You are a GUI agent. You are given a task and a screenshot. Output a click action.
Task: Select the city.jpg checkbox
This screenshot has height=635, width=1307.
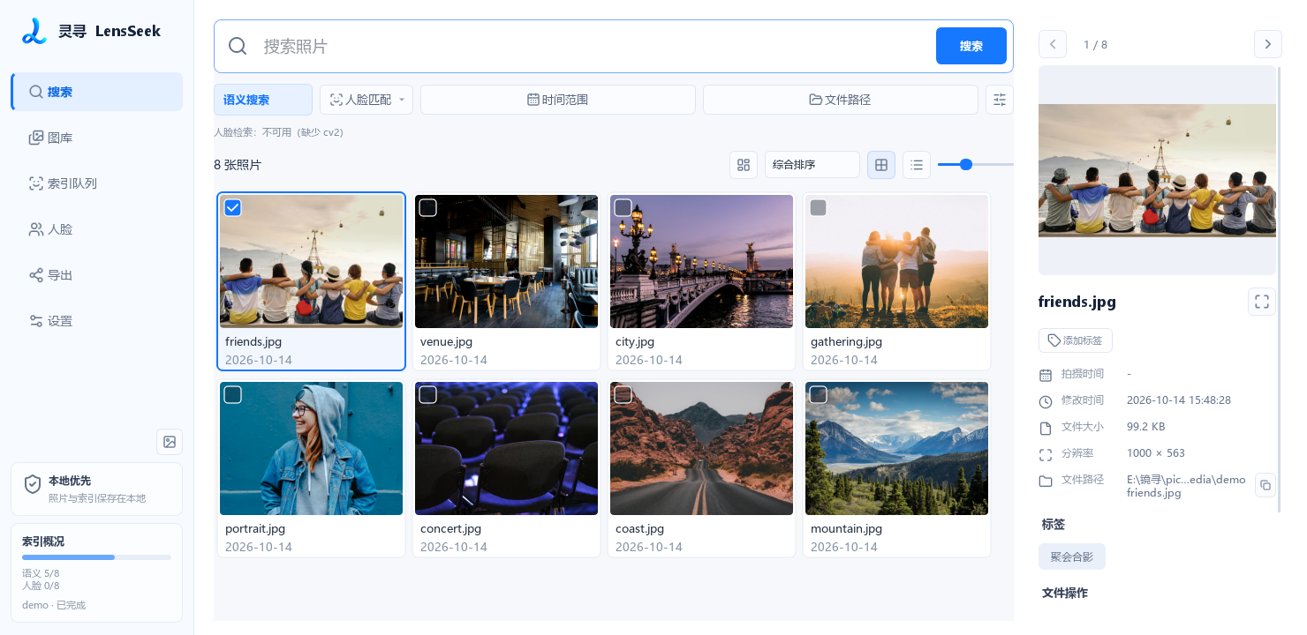pyautogui.click(x=623, y=207)
